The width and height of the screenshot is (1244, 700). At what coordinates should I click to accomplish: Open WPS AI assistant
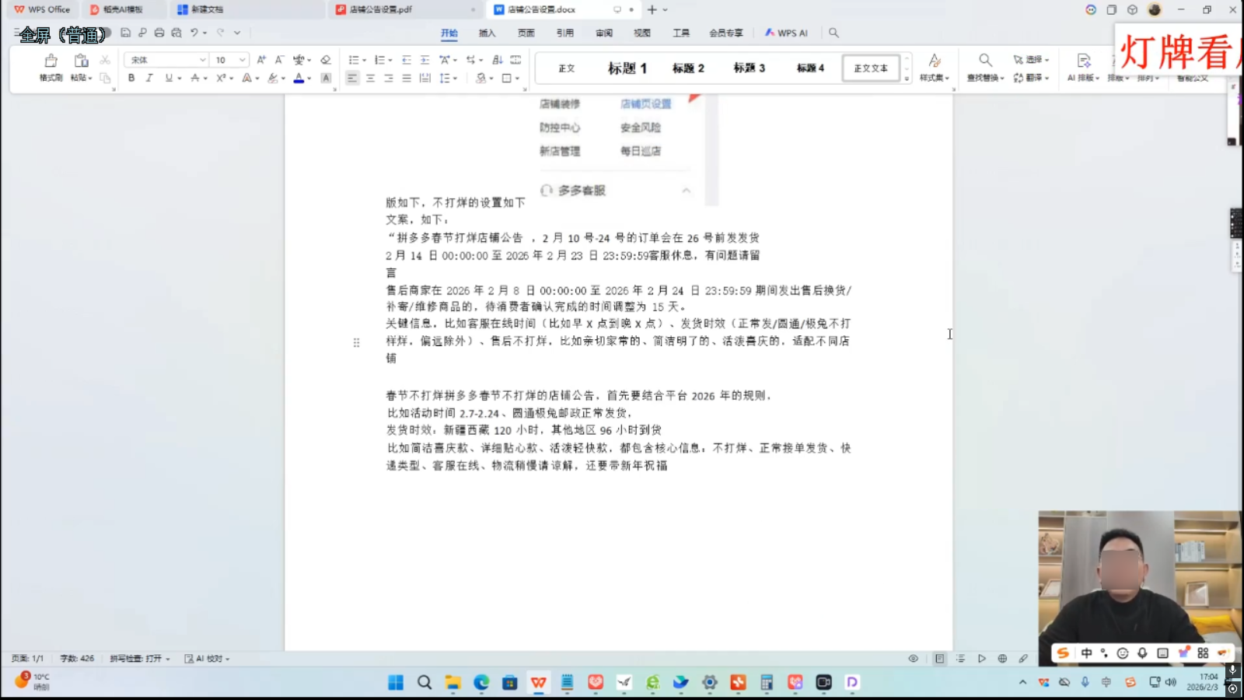pyautogui.click(x=785, y=33)
